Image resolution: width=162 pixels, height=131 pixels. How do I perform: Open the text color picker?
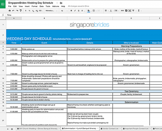82,11
